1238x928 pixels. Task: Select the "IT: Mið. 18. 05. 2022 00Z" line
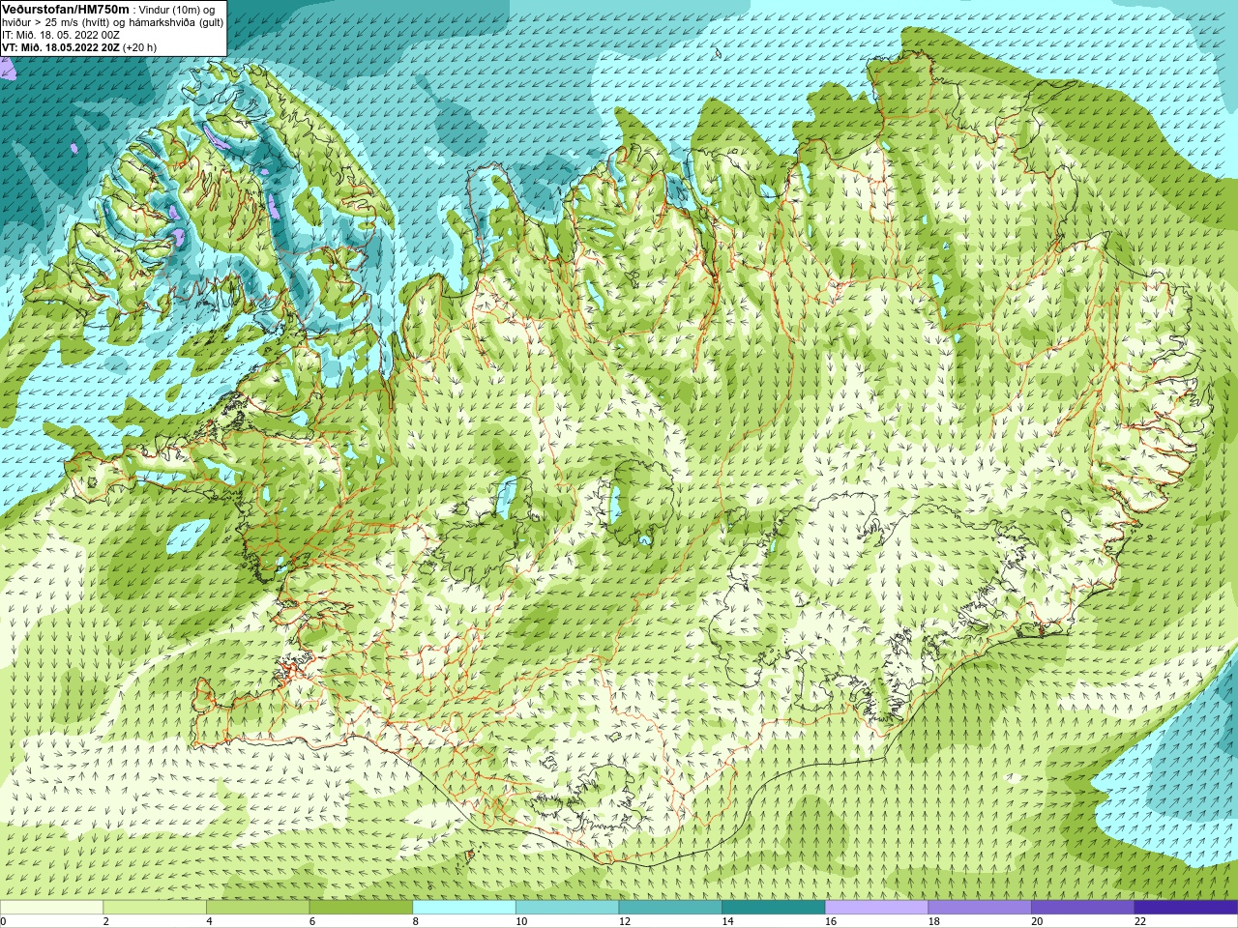coord(61,35)
